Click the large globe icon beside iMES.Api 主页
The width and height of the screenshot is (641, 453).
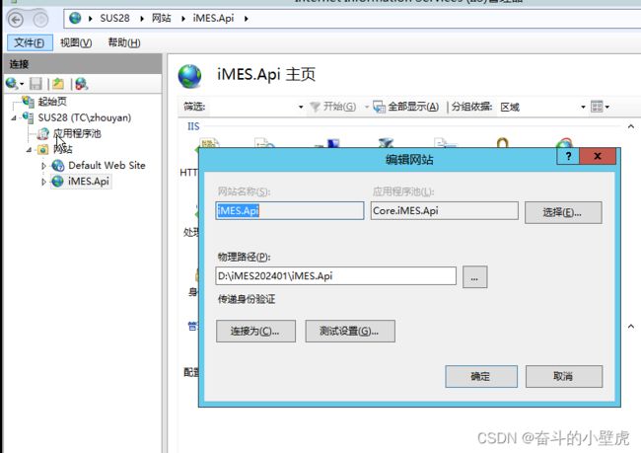pyautogui.click(x=189, y=76)
